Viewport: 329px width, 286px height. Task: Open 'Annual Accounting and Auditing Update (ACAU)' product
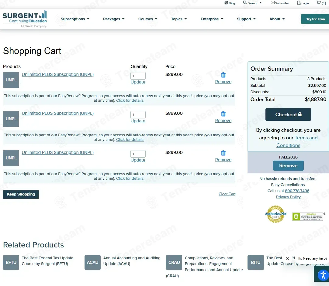click(x=132, y=261)
